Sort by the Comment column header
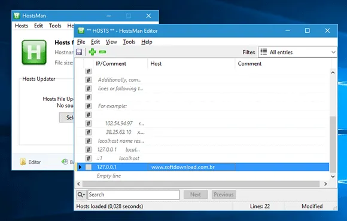Screen dimensions: 347x221 pyautogui.click(x=283, y=64)
